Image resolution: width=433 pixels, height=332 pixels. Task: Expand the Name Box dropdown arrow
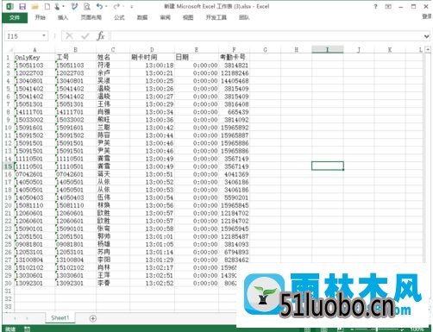tap(44, 36)
